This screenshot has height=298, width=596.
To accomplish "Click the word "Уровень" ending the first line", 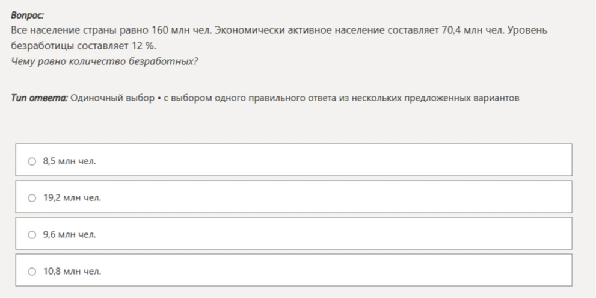I will point(527,31).
